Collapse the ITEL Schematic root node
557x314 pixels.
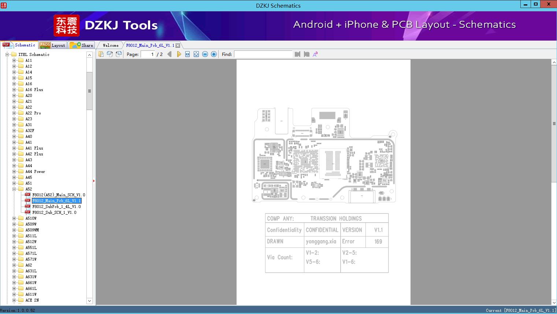[x=7, y=54]
